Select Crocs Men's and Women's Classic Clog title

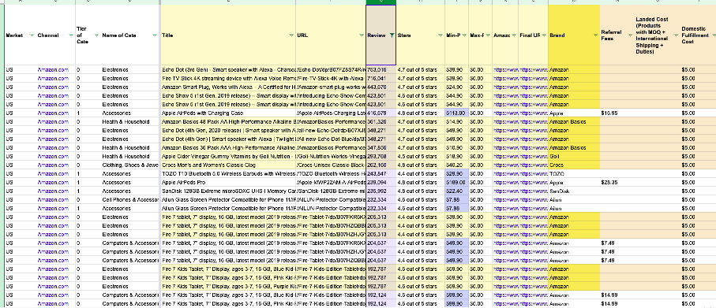click(x=228, y=165)
